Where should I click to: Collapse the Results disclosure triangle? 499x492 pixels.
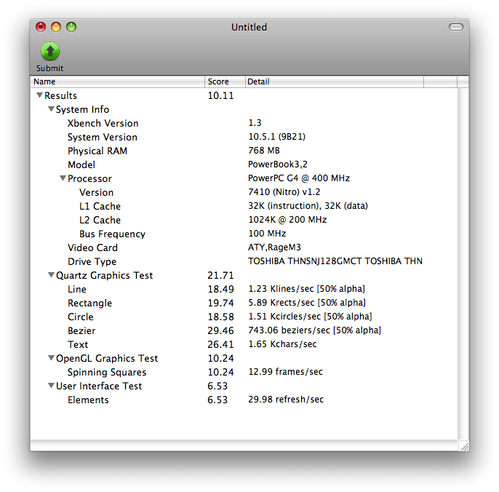tap(39, 95)
